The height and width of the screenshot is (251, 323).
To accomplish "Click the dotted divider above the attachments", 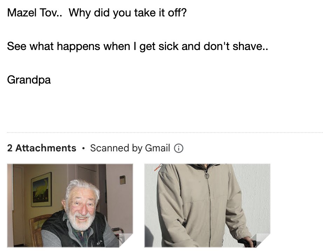I will [x=165, y=132].
